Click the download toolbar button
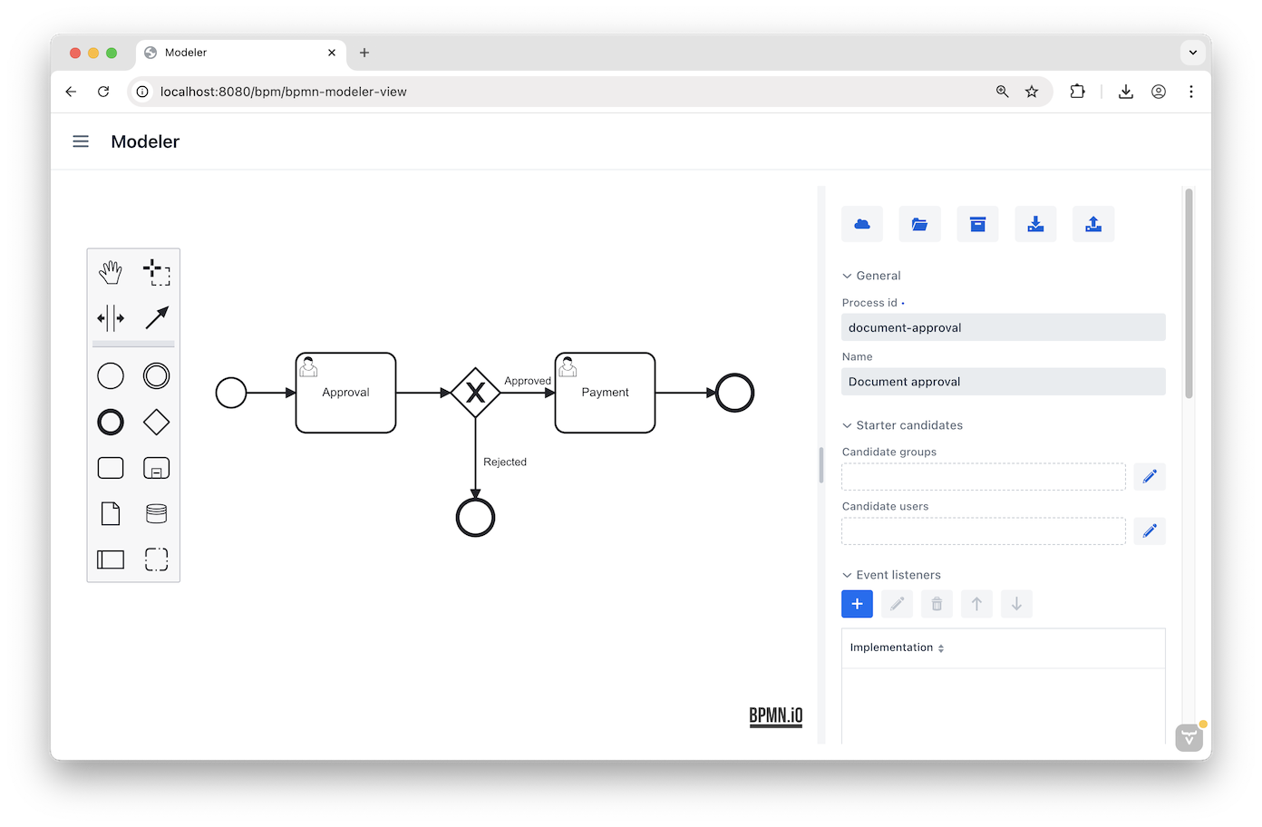Screen dimensions: 1262x827 click(x=1035, y=224)
